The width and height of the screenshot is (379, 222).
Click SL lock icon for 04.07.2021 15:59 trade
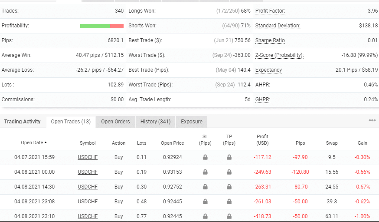[205, 157]
